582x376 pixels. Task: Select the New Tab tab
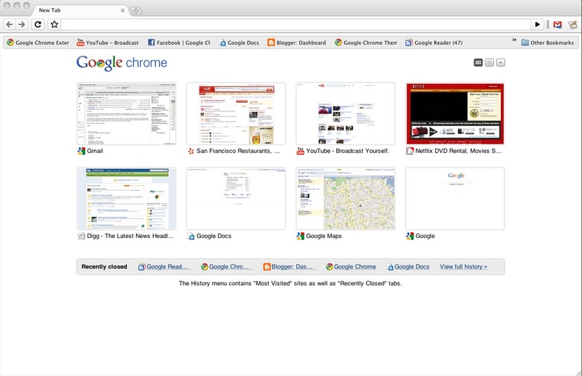click(80, 11)
